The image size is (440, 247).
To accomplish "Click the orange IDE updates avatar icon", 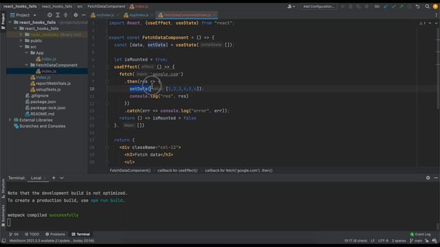I will pos(435,6).
